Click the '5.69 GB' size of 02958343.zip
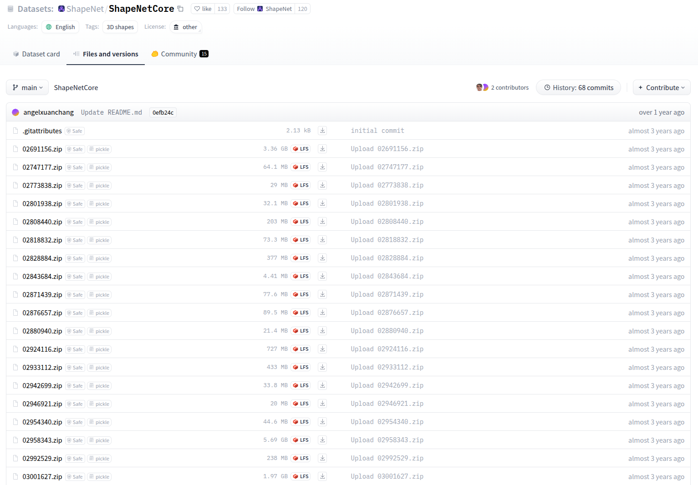The height and width of the screenshot is (485, 698). [x=275, y=440]
